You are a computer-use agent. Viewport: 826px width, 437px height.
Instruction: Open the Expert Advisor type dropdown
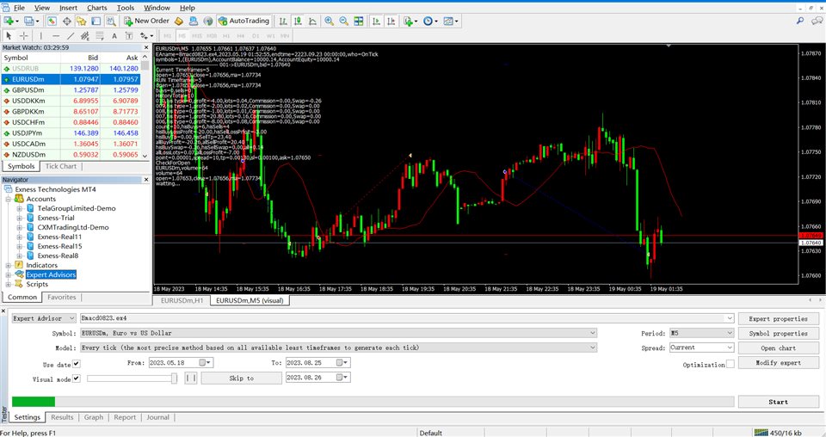click(x=44, y=318)
